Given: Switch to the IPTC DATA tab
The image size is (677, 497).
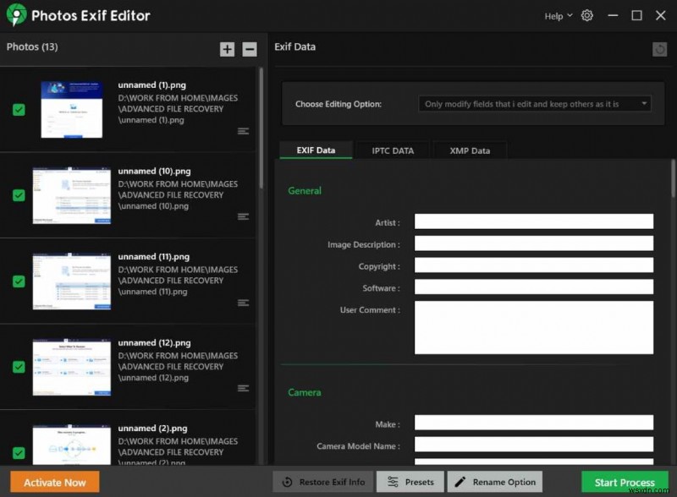Looking at the screenshot, I should [x=392, y=150].
